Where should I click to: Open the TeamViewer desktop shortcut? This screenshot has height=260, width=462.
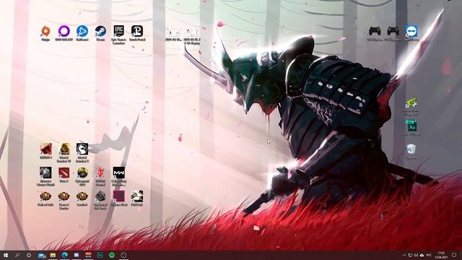(411, 32)
